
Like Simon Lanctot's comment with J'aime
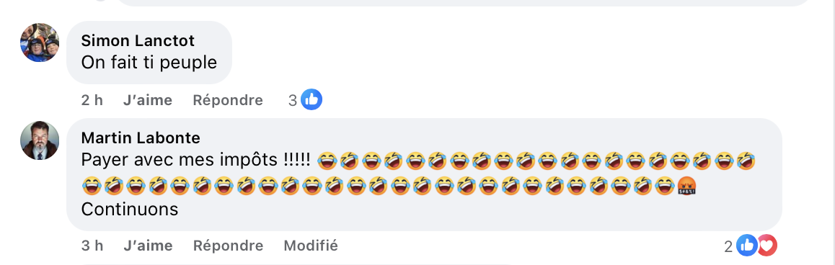[148, 100]
